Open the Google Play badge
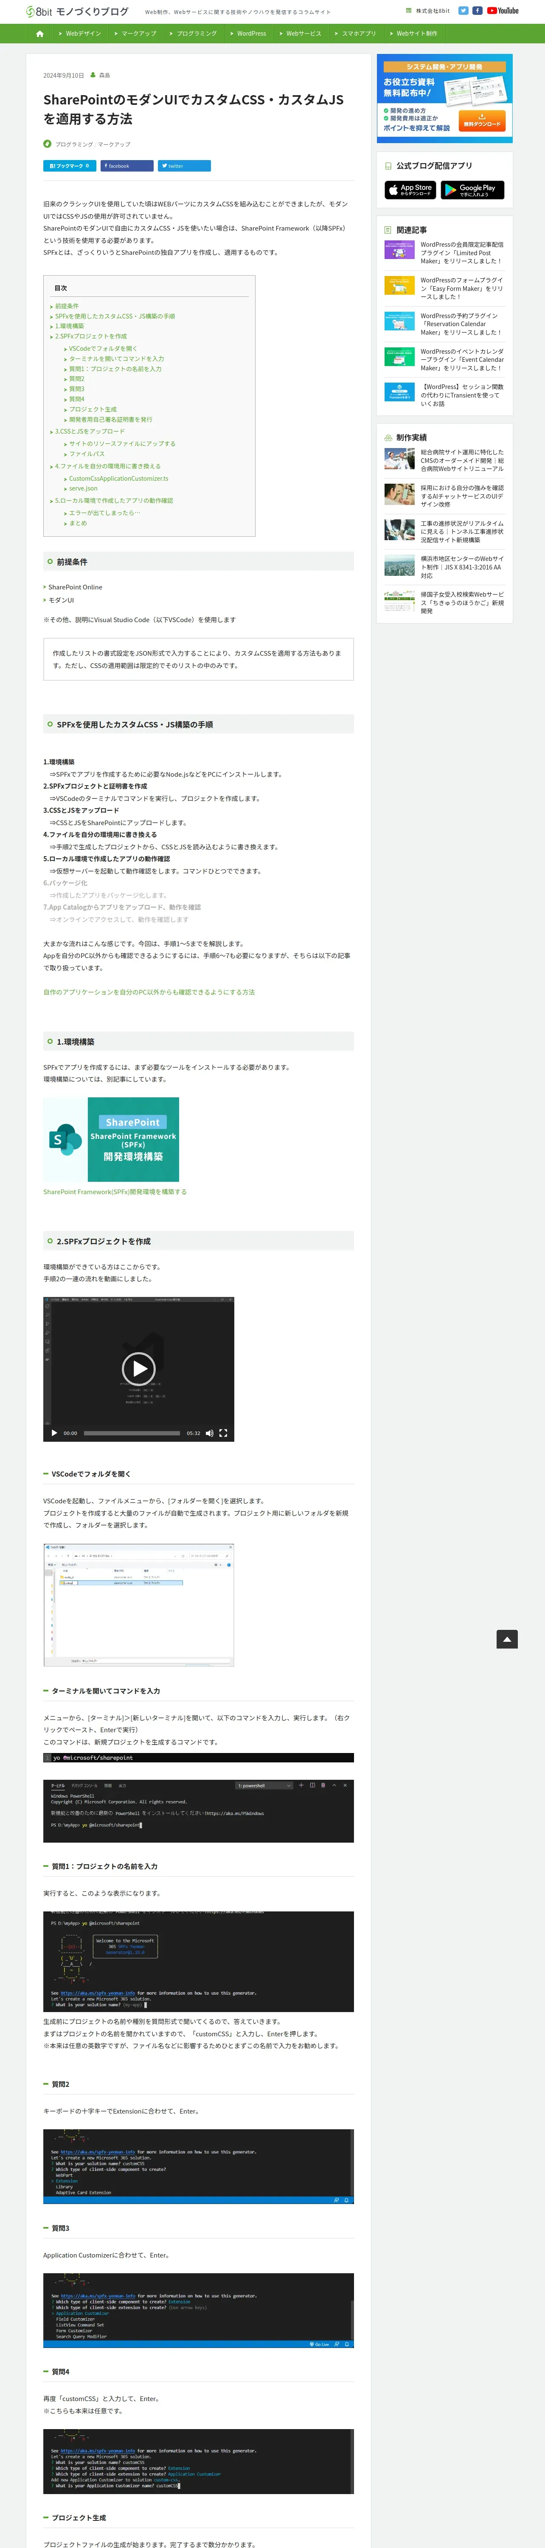The width and height of the screenshot is (545, 2548). point(472,190)
